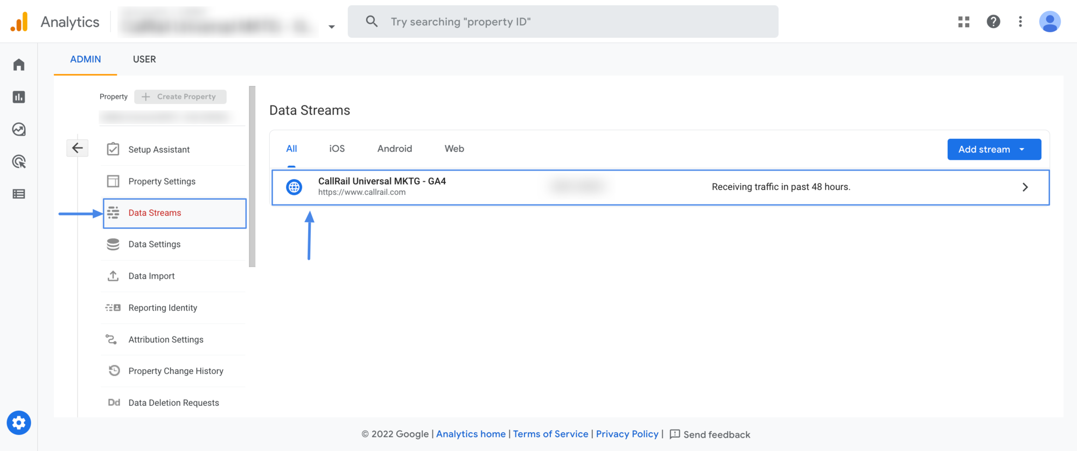Select the Web streams tab

(x=454, y=149)
